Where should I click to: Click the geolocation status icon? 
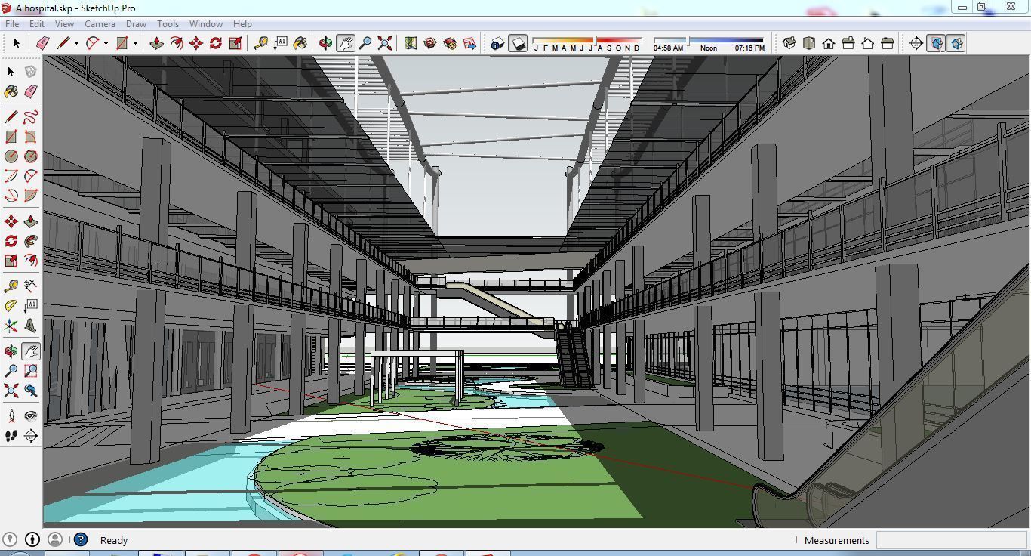tap(10, 539)
